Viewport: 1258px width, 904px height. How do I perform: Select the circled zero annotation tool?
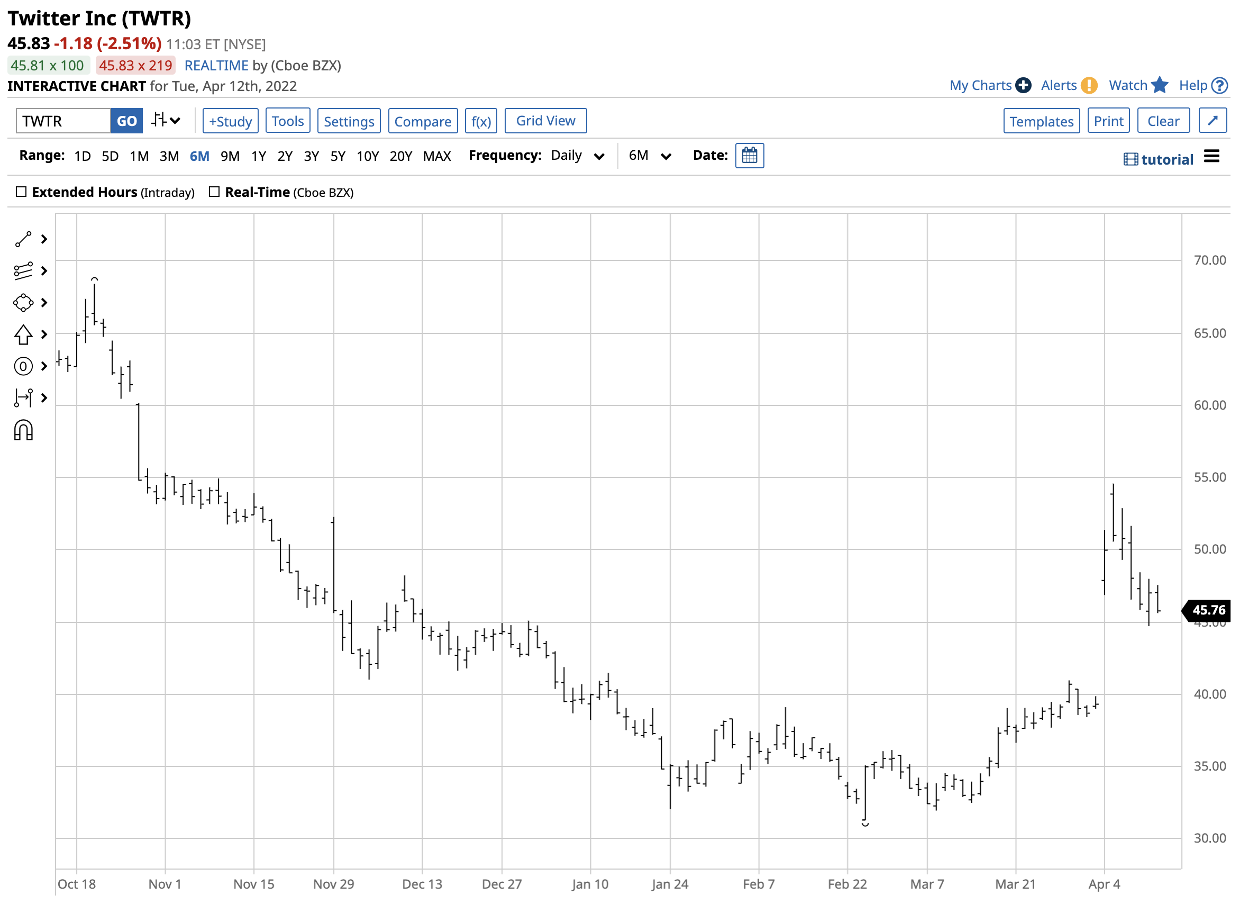pyautogui.click(x=23, y=366)
